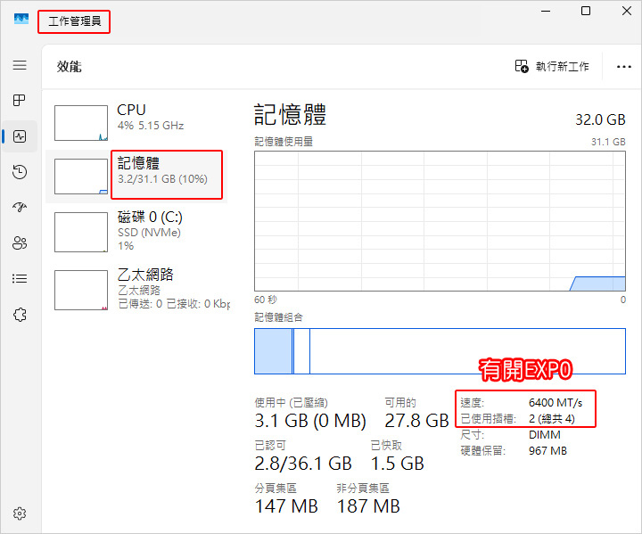
Task: Select the CPU performance item
Action: pos(136,123)
